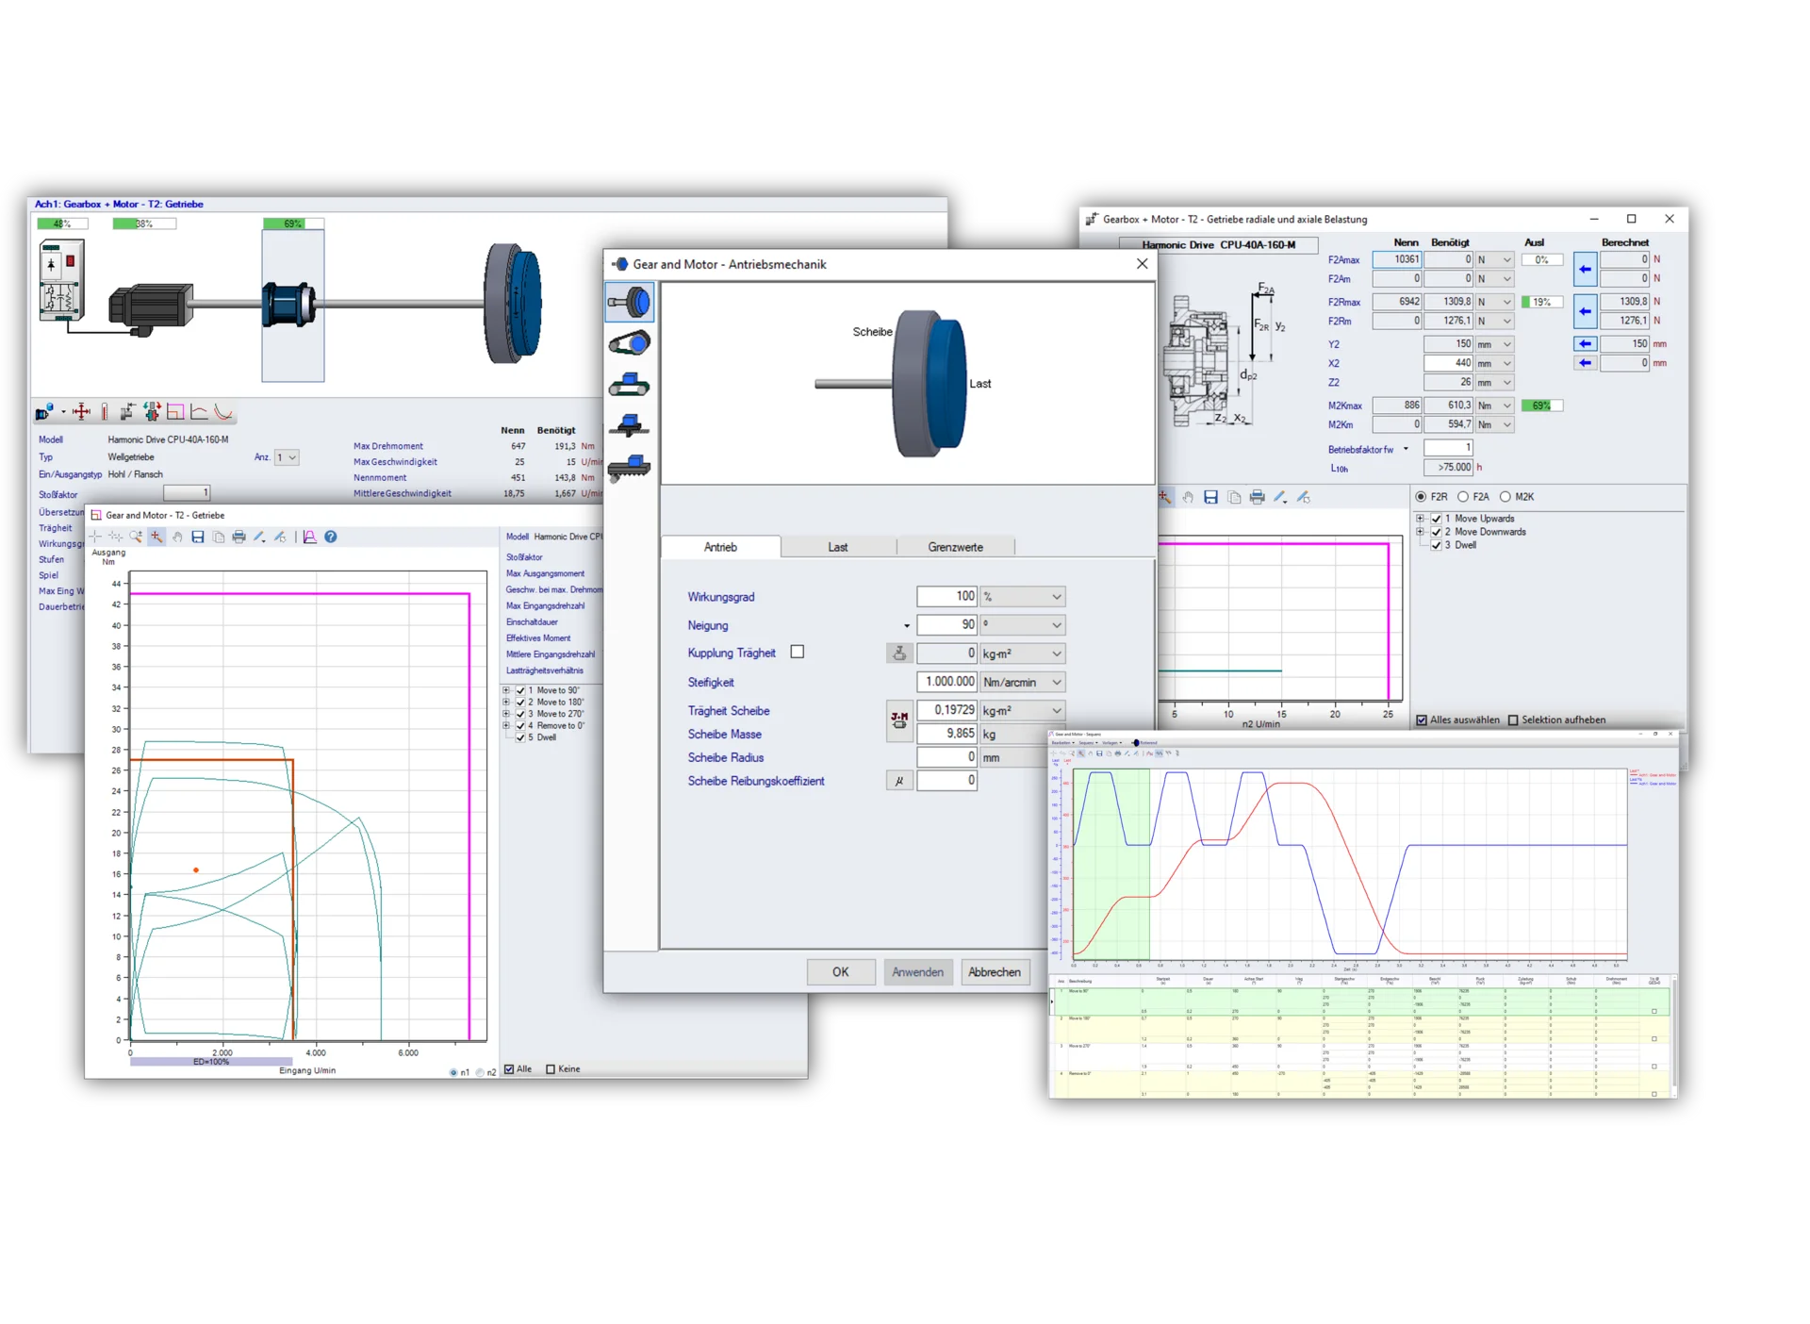Uncheck the Move to 180° sequence
This screenshot has height=1324, width=1810.
[520, 703]
